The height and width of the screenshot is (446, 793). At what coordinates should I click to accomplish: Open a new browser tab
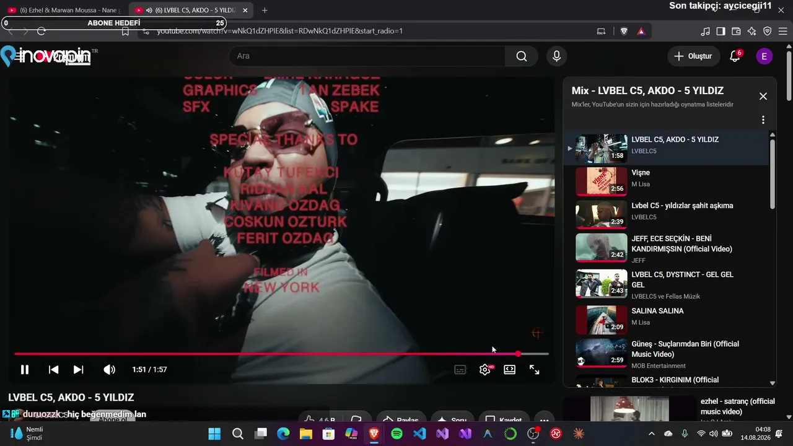[265, 11]
